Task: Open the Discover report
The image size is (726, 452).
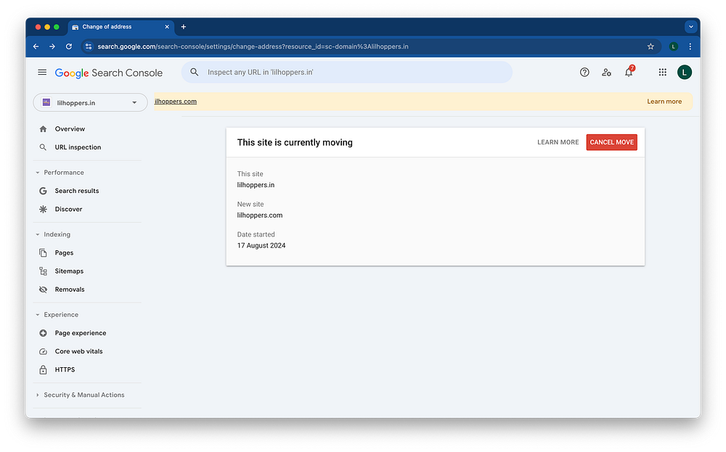Action: tap(68, 209)
